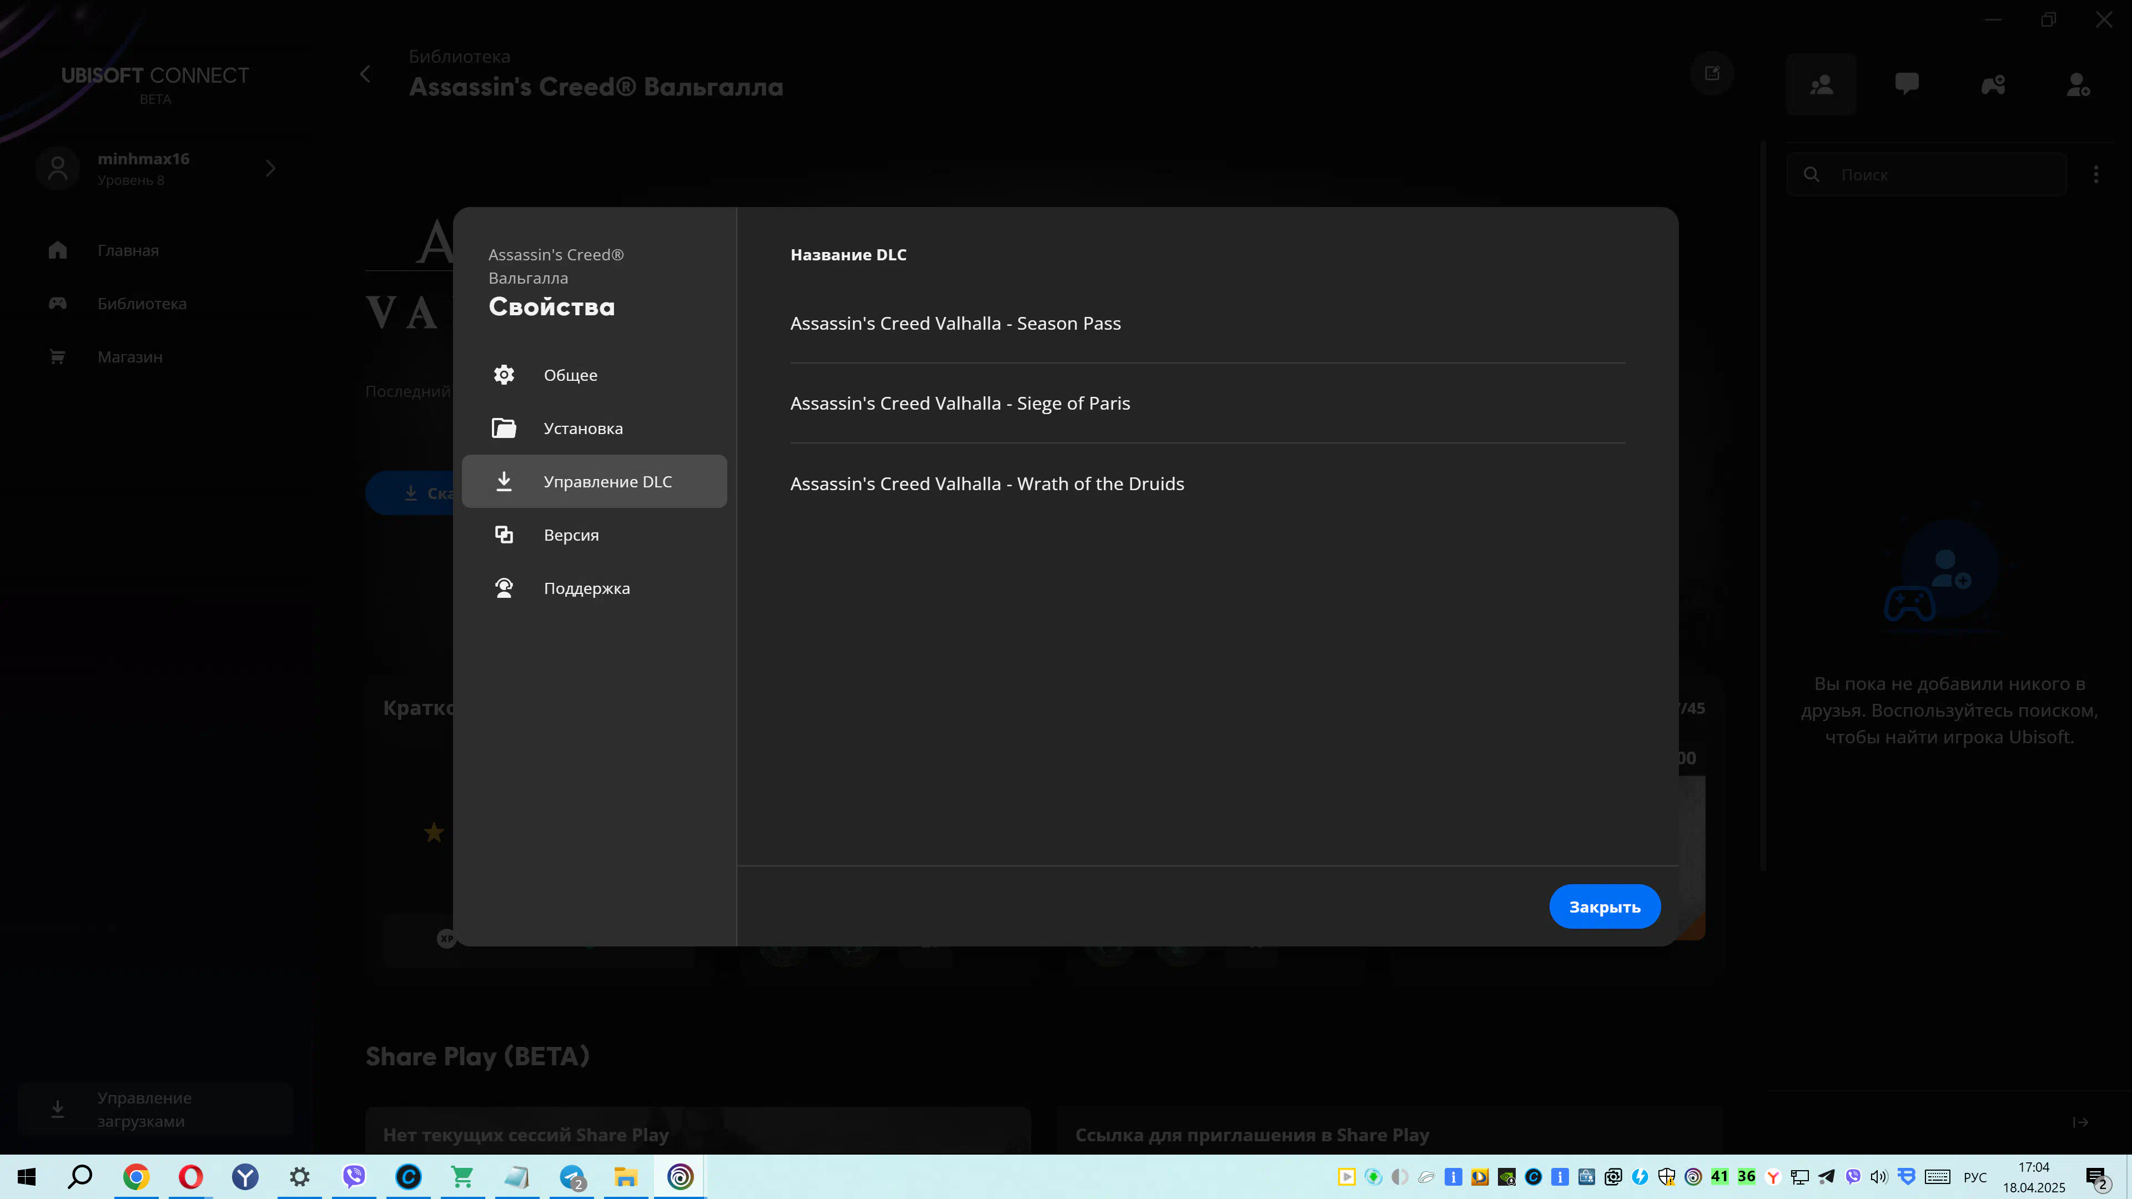The width and height of the screenshot is (2132, 1199).
Task: Click the headset icon beside Поддержка
Action: [504, 587]
